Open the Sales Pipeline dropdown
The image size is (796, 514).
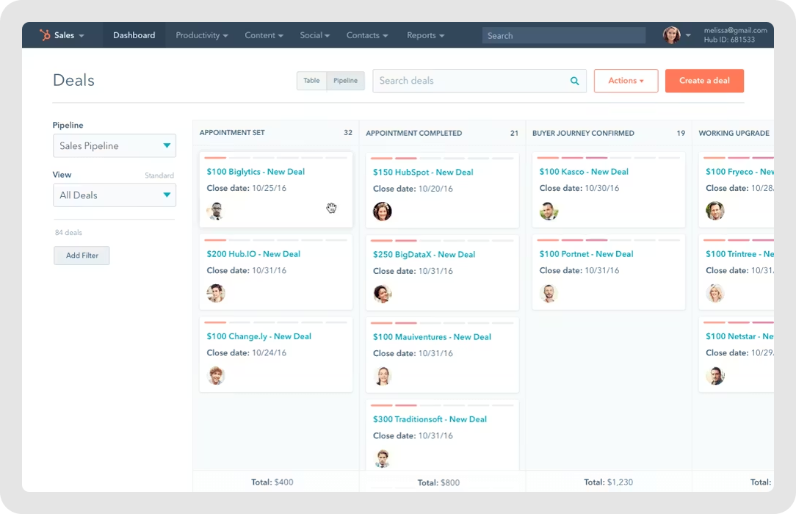click(114, 145)
